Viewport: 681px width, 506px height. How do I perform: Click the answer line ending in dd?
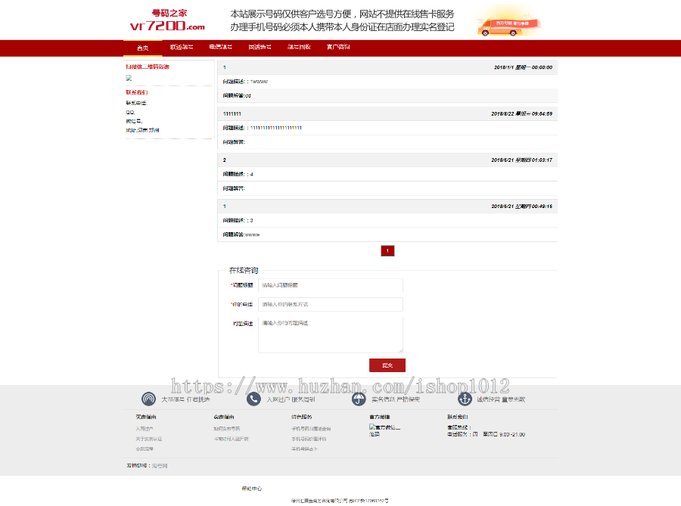pos(237,95)
